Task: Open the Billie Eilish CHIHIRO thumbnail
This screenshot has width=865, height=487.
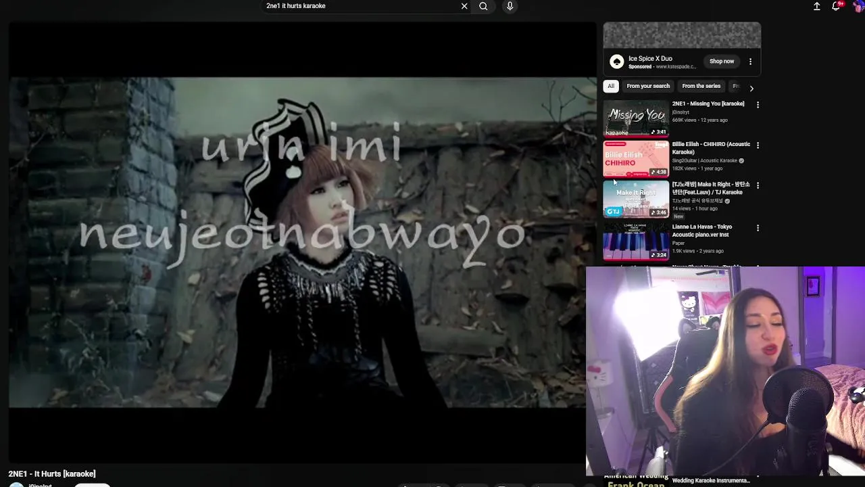Action: tap(636, 159)
